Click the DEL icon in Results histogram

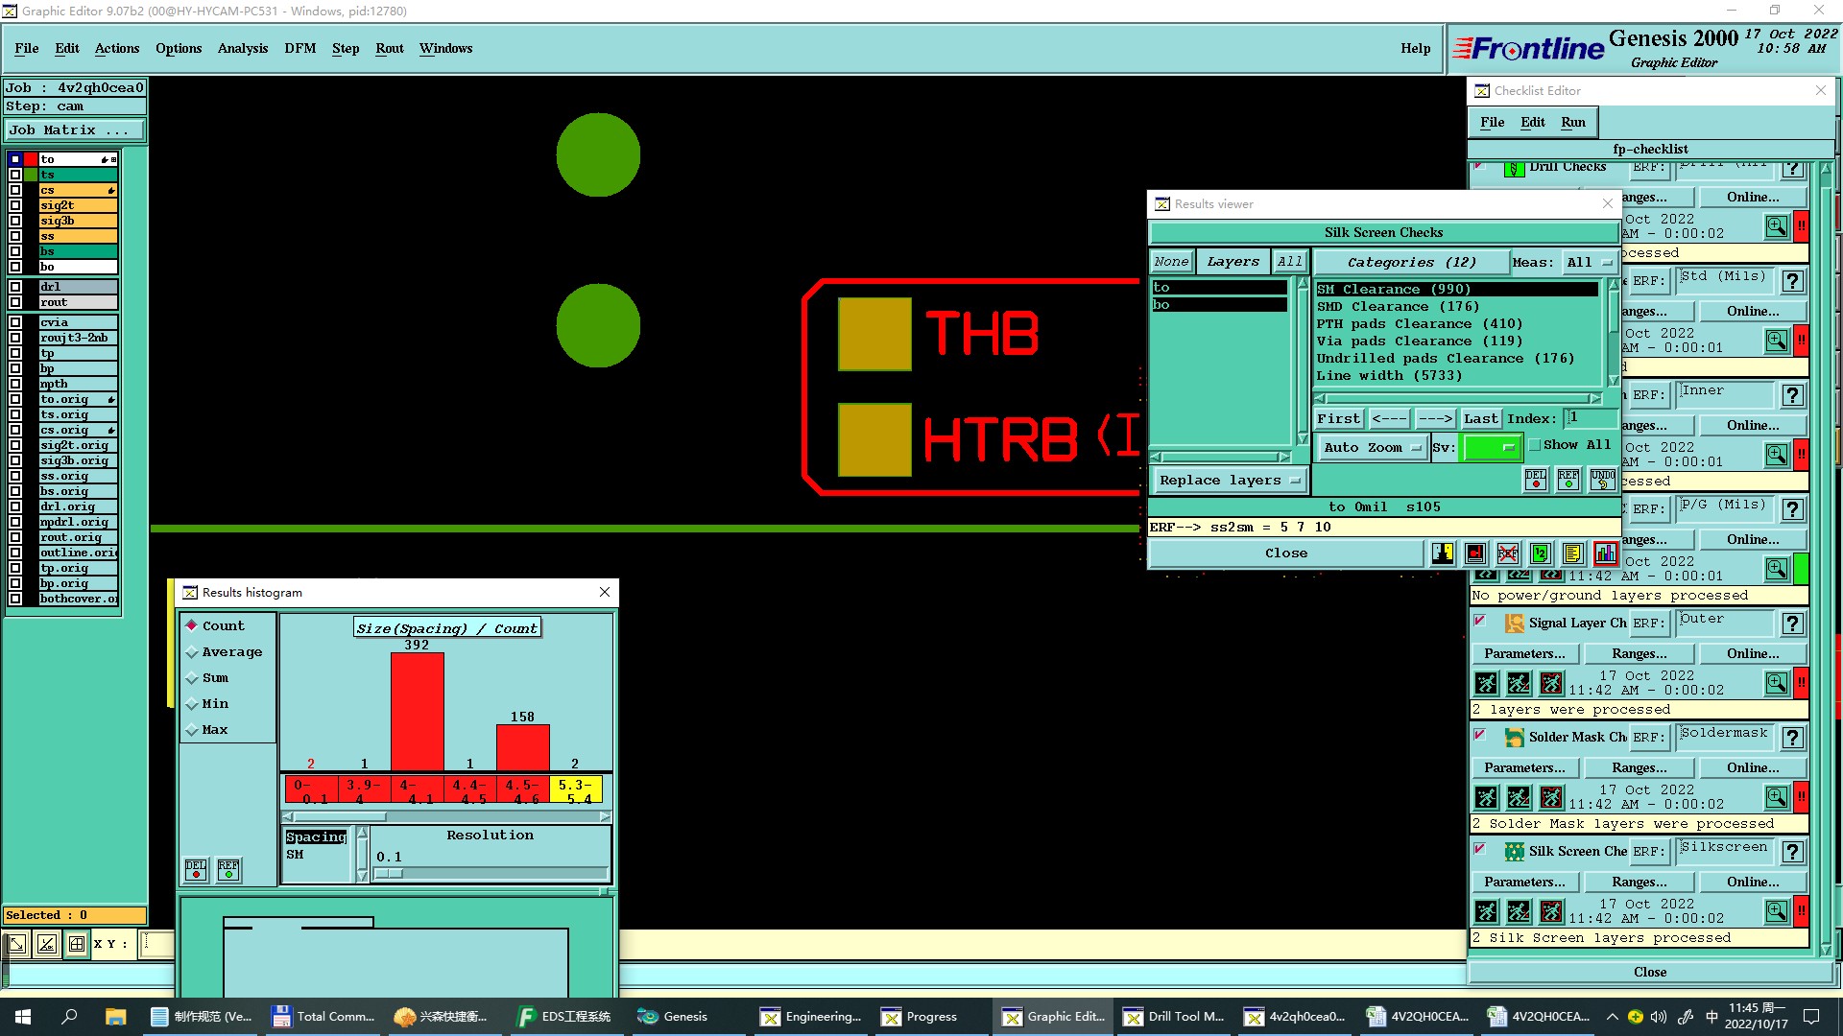196,869
